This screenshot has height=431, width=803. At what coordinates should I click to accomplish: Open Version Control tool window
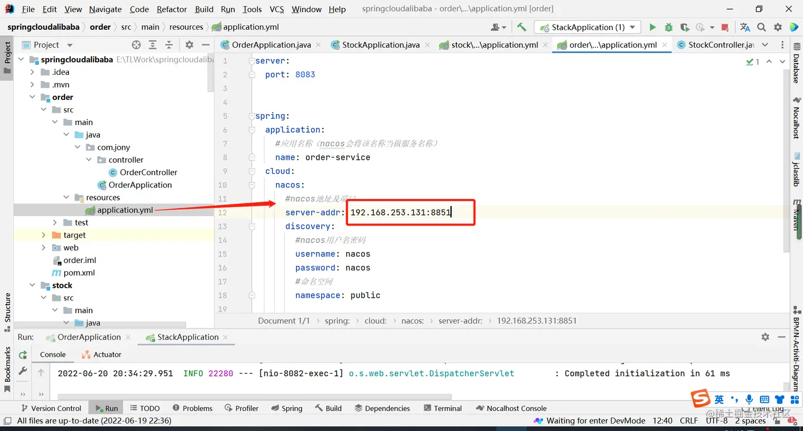tap(51, 408)
